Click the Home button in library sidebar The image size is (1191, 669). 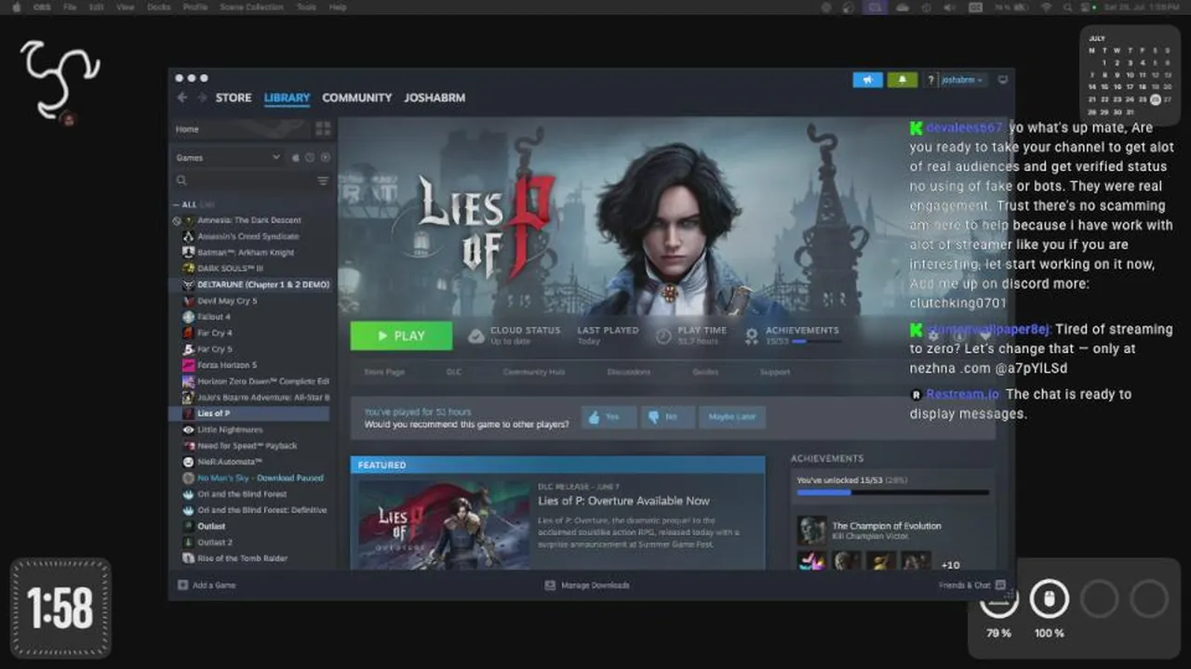coord(240,129)
